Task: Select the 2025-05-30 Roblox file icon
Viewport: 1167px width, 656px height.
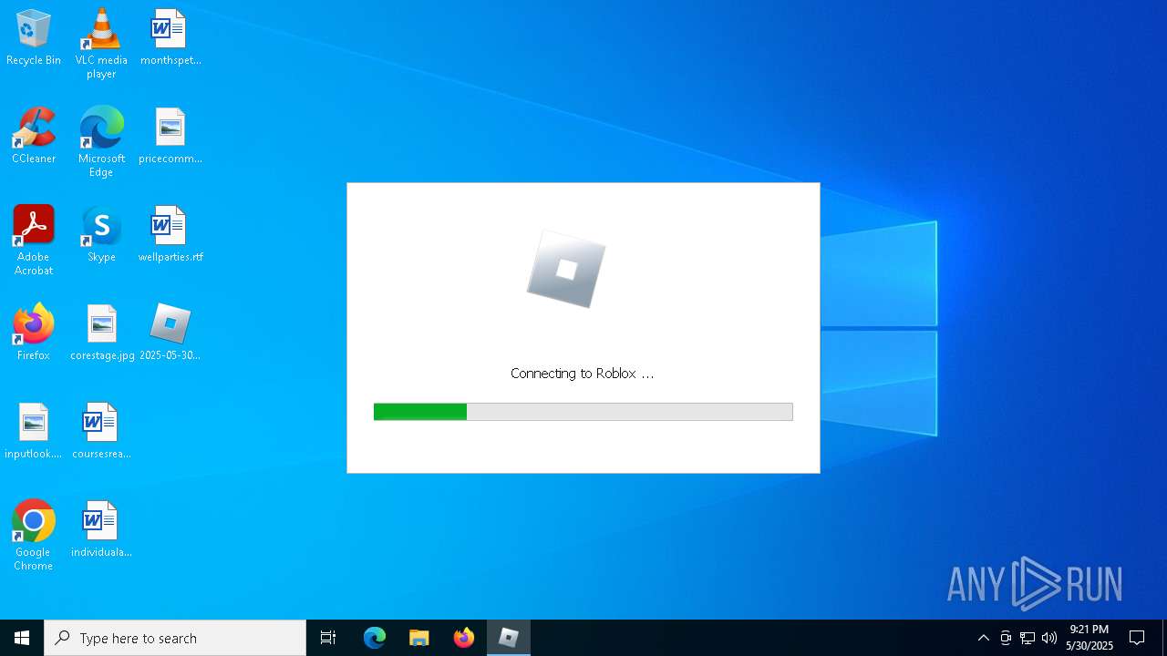Action: point(170,333)
